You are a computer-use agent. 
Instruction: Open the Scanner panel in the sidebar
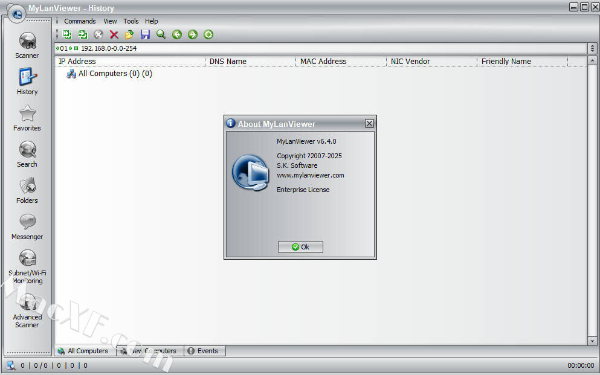click(x=27, y=45)
